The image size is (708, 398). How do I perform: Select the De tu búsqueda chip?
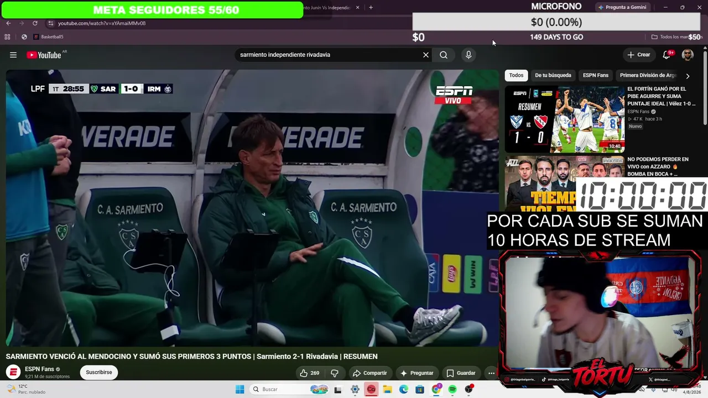coord(553,75)
